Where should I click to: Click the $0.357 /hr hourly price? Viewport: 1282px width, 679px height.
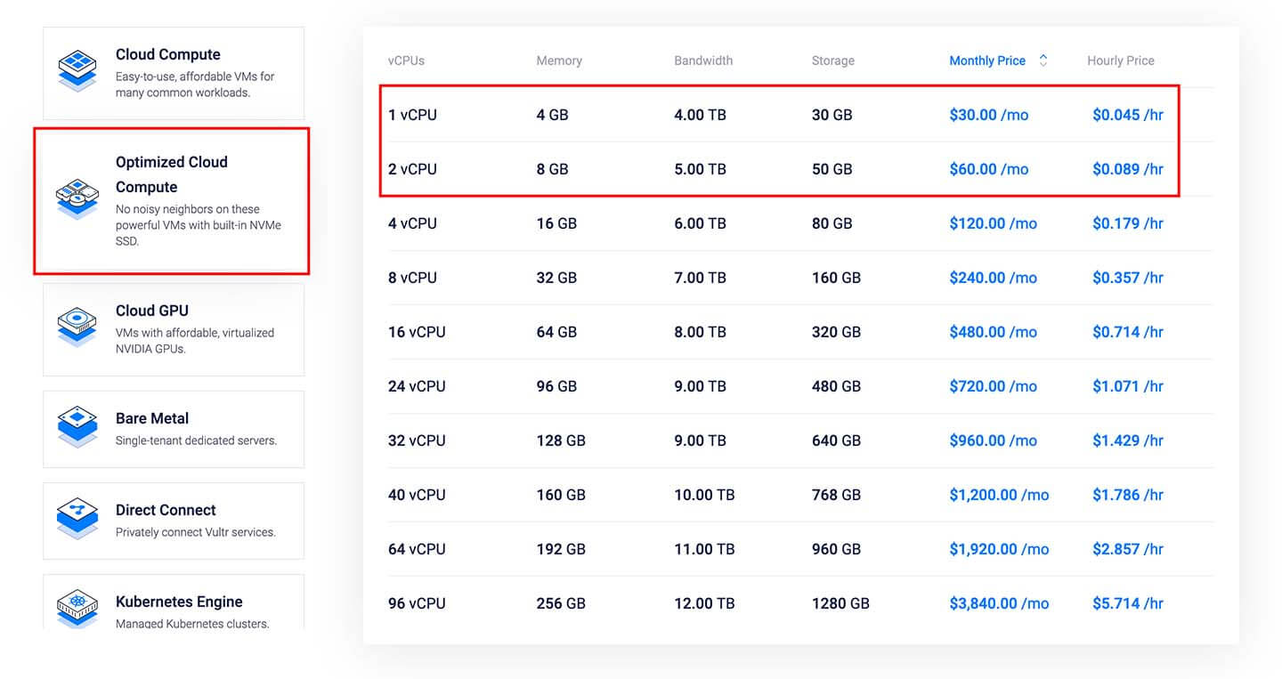coord(1128,278)
